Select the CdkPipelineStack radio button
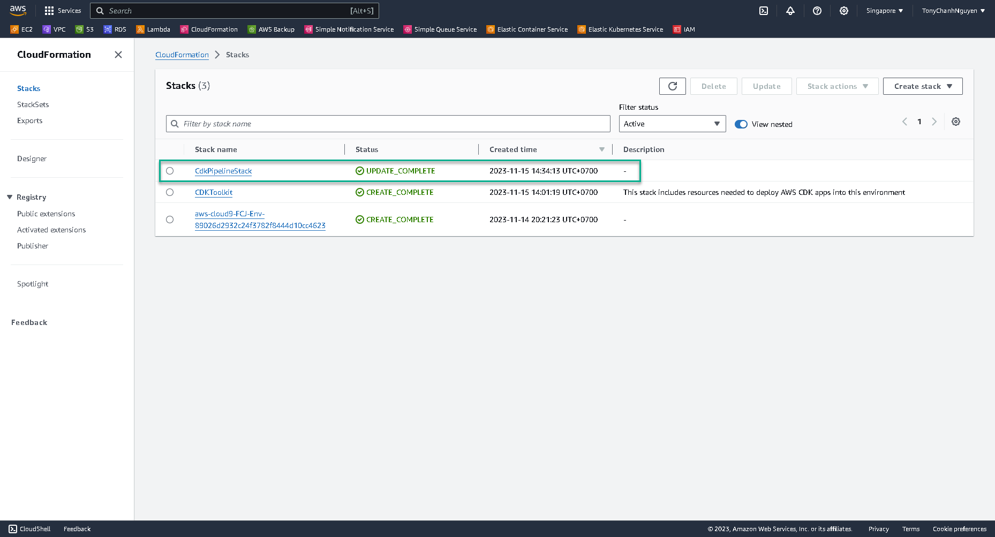 coord(170,171)
